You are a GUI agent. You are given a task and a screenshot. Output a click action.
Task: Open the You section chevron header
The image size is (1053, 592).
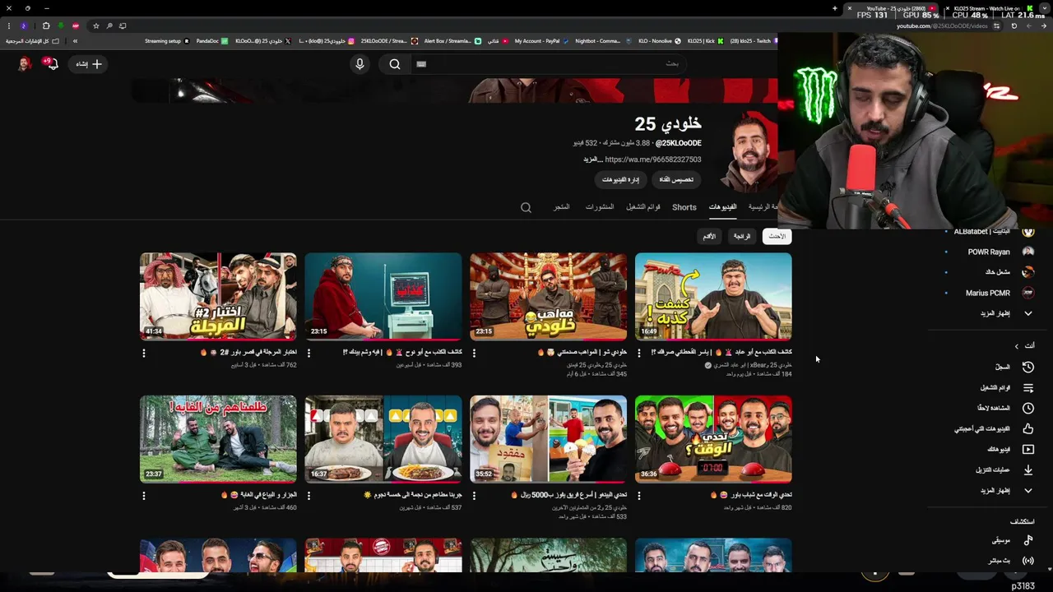click(1024, 346)
